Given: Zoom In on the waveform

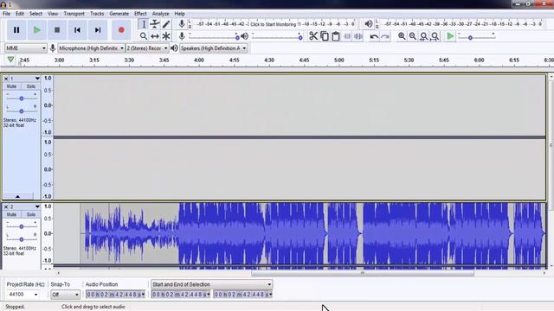Looking at the screenshot, I should click(402, 36).
